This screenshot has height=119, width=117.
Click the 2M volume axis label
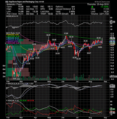pos(4,76)
